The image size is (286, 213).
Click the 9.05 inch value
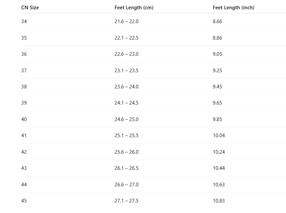[217, 54]
